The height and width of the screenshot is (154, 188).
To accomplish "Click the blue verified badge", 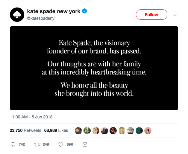I will point(85,11).
